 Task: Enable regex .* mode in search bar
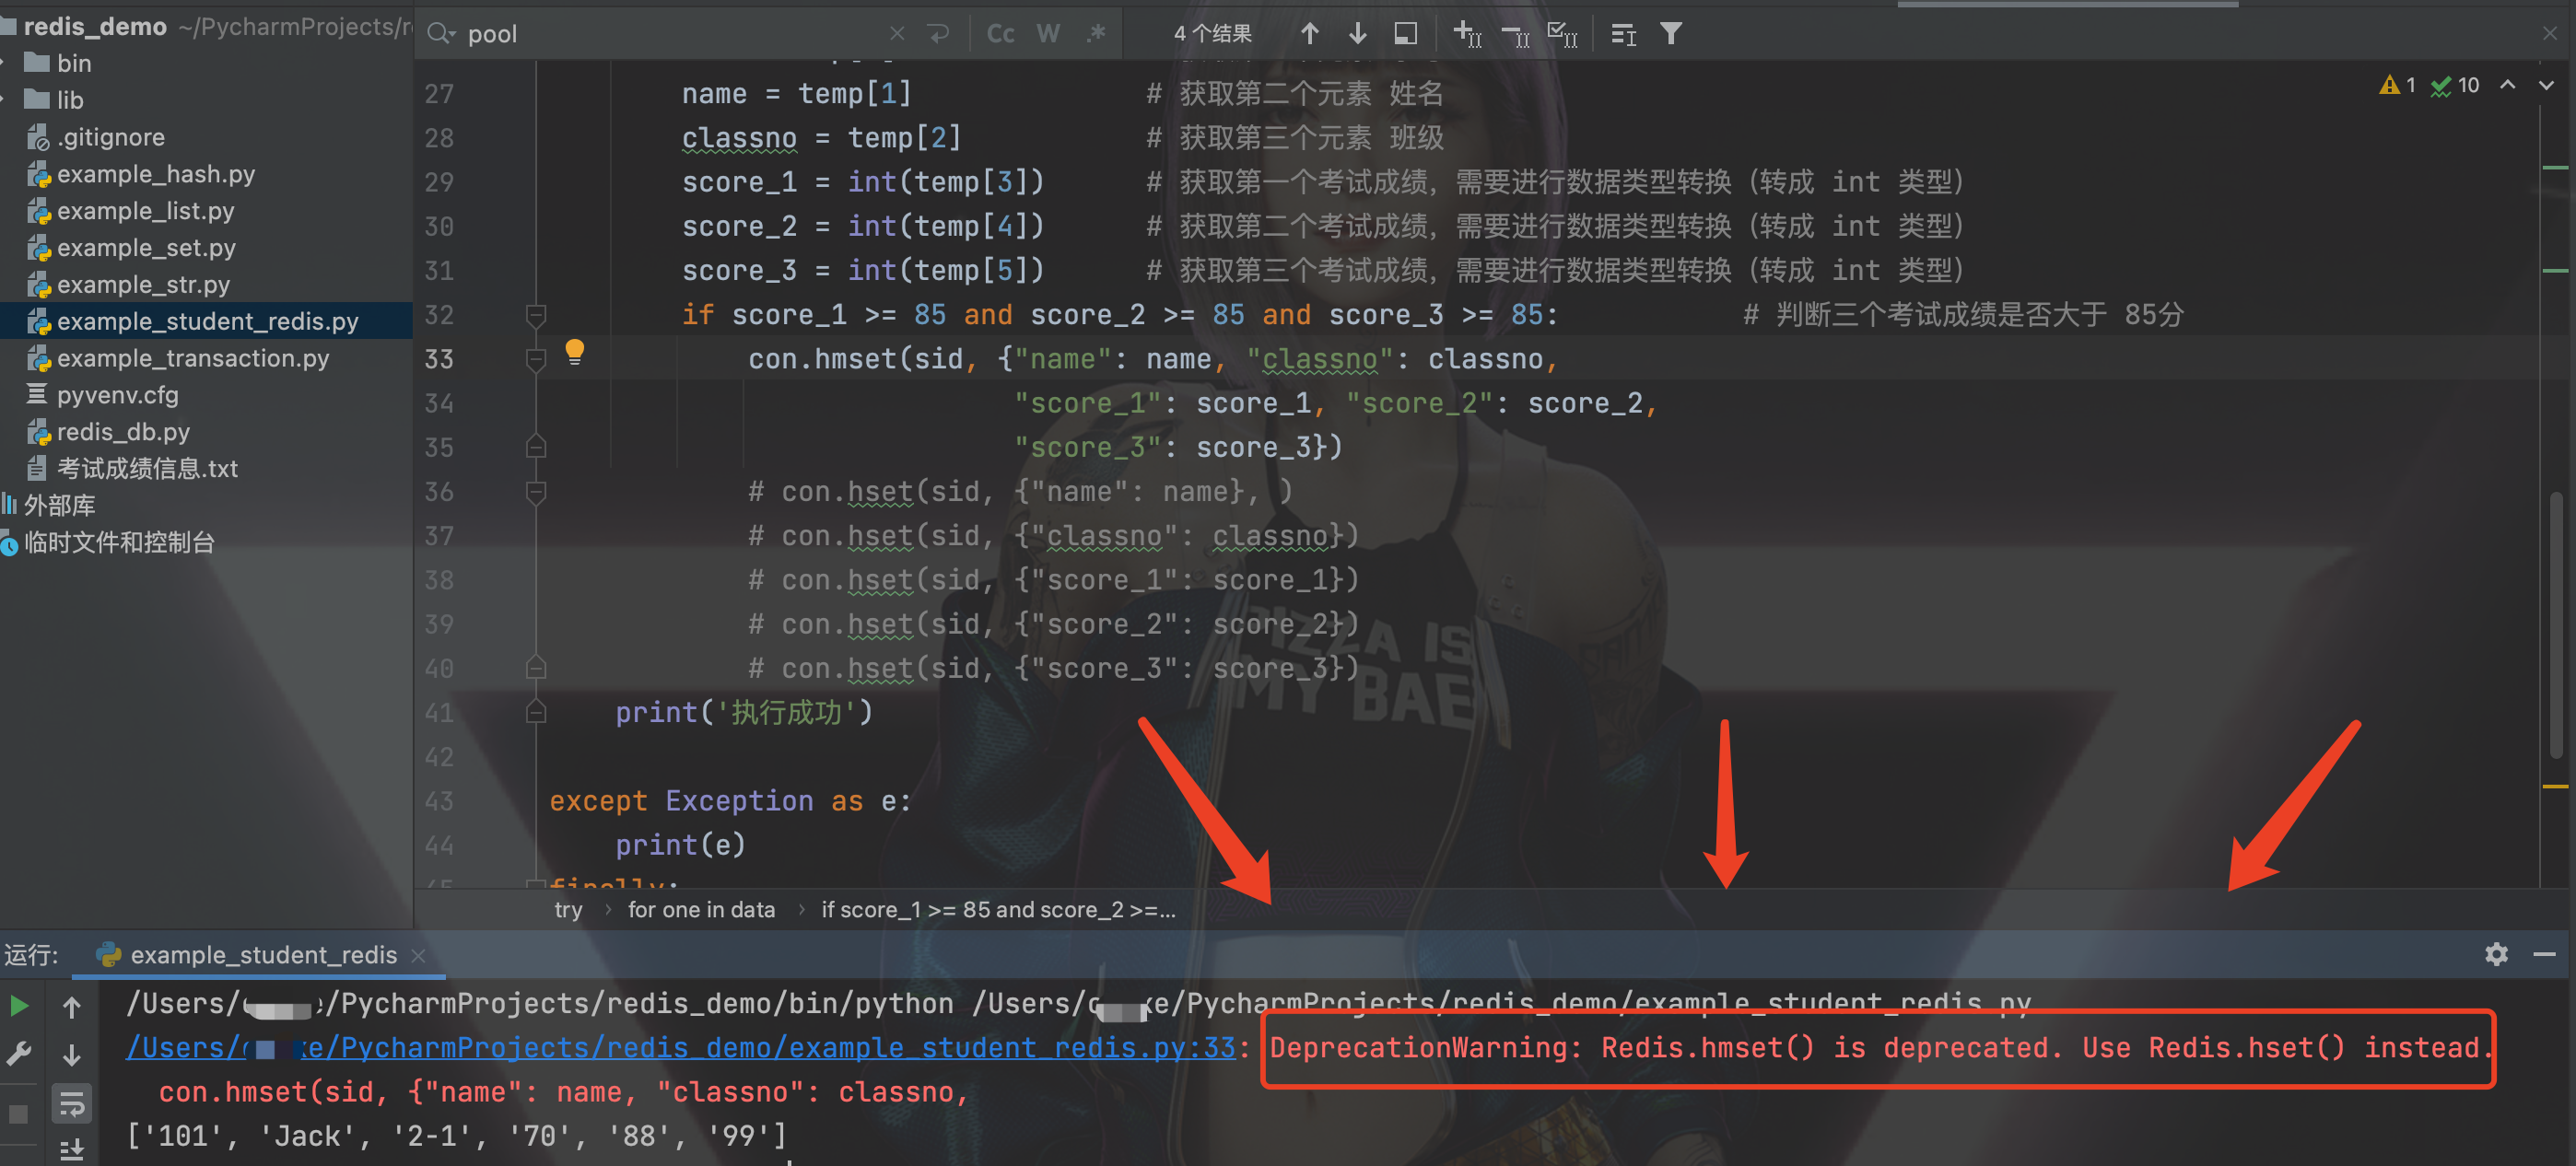pyautogui.click(x=1096, y=33)
